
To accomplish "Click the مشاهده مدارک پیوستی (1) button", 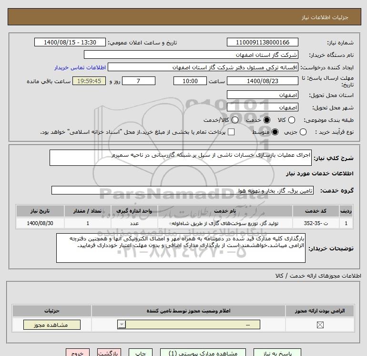I will pos(203,353).
